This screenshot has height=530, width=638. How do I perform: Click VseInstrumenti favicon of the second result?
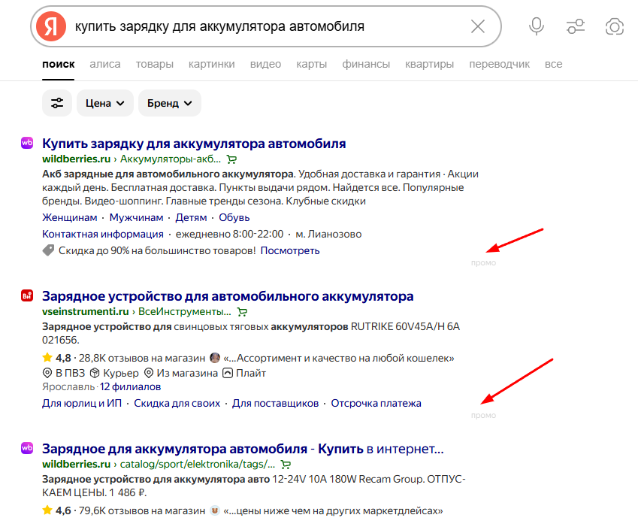click(27, 295)
